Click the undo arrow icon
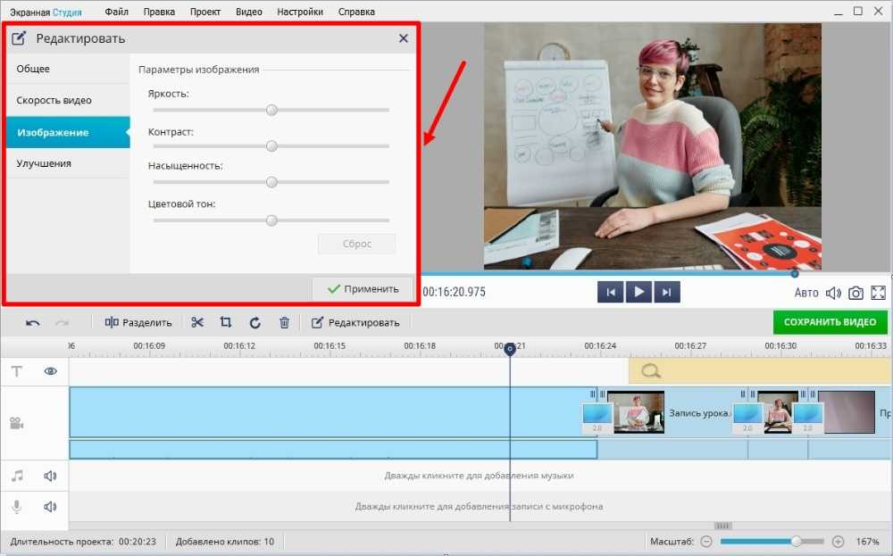 click(x=33, y=322)
